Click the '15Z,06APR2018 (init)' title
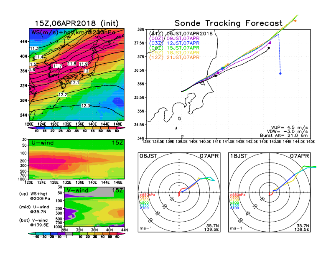 coord(76,23)
